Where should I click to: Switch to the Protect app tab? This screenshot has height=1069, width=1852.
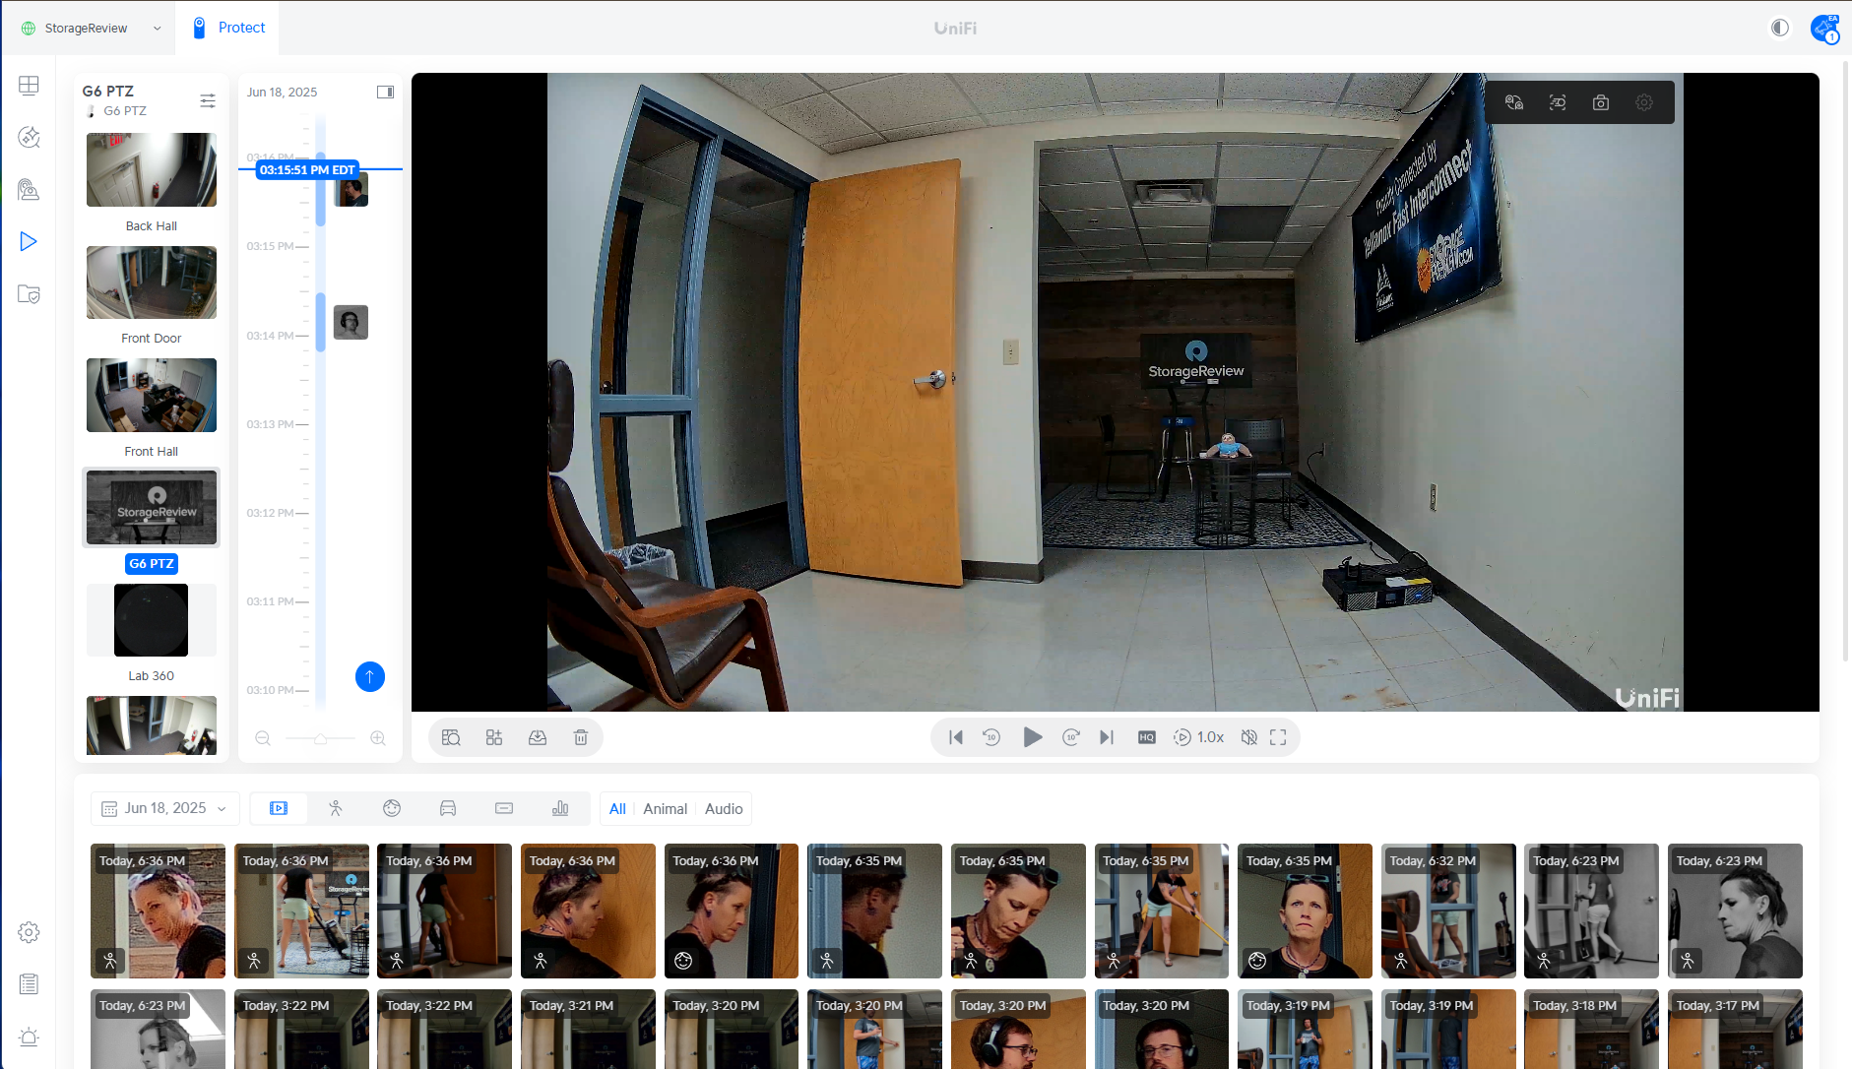pyautogui.click(x=228, y=28)
